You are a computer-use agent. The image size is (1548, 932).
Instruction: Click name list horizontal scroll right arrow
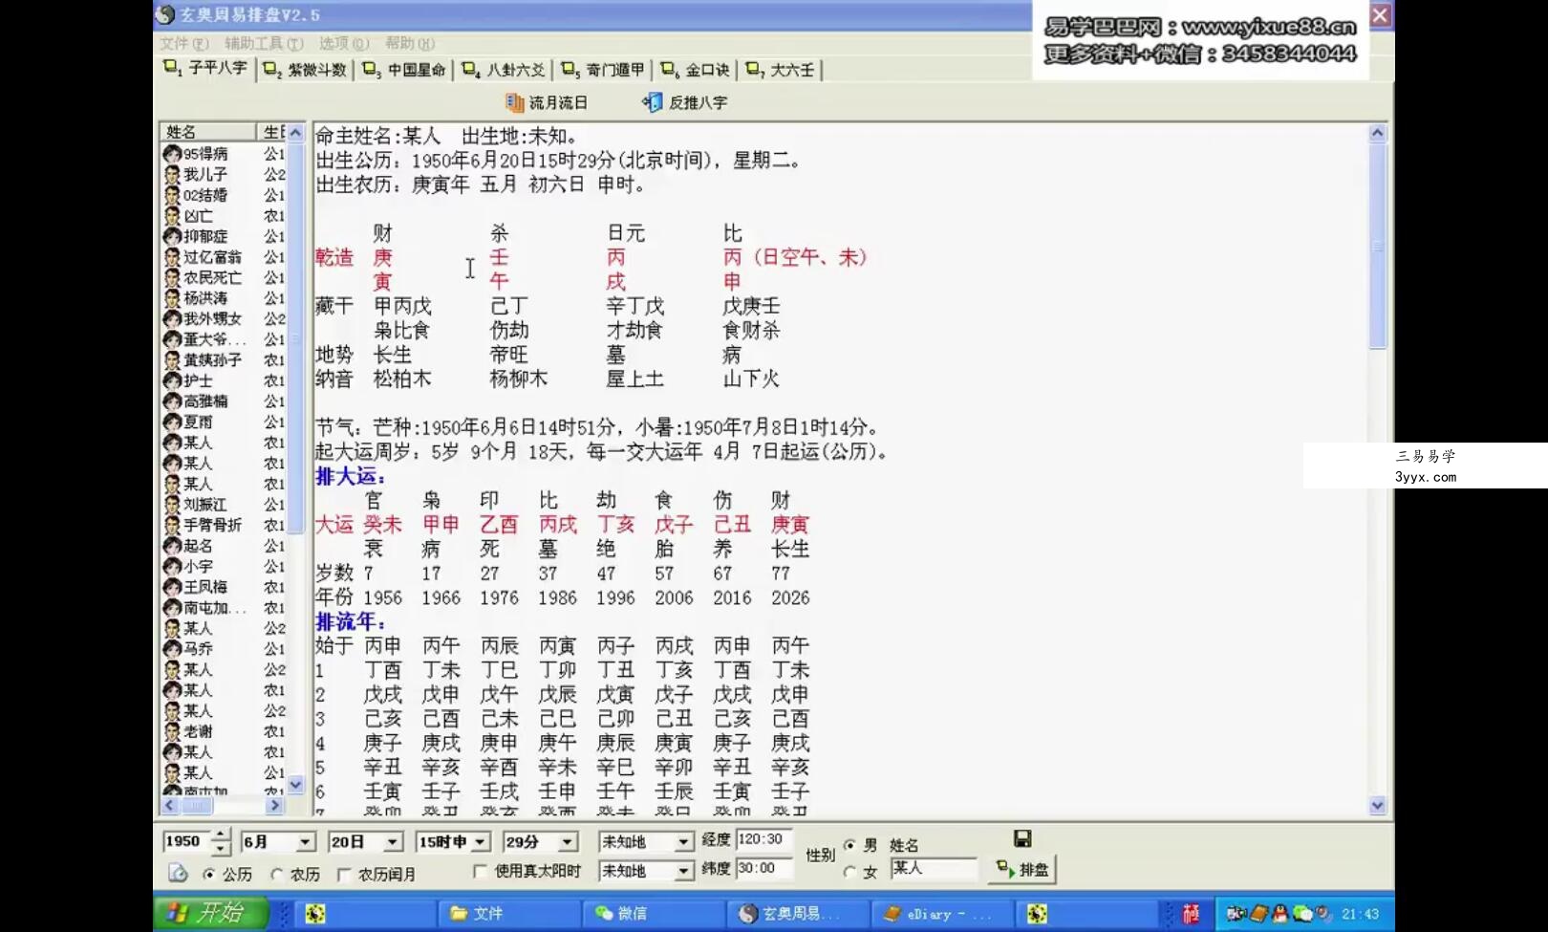274,806
